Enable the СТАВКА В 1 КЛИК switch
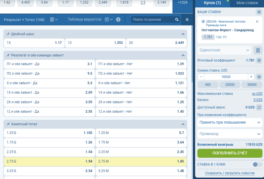 tap(257, 164)
